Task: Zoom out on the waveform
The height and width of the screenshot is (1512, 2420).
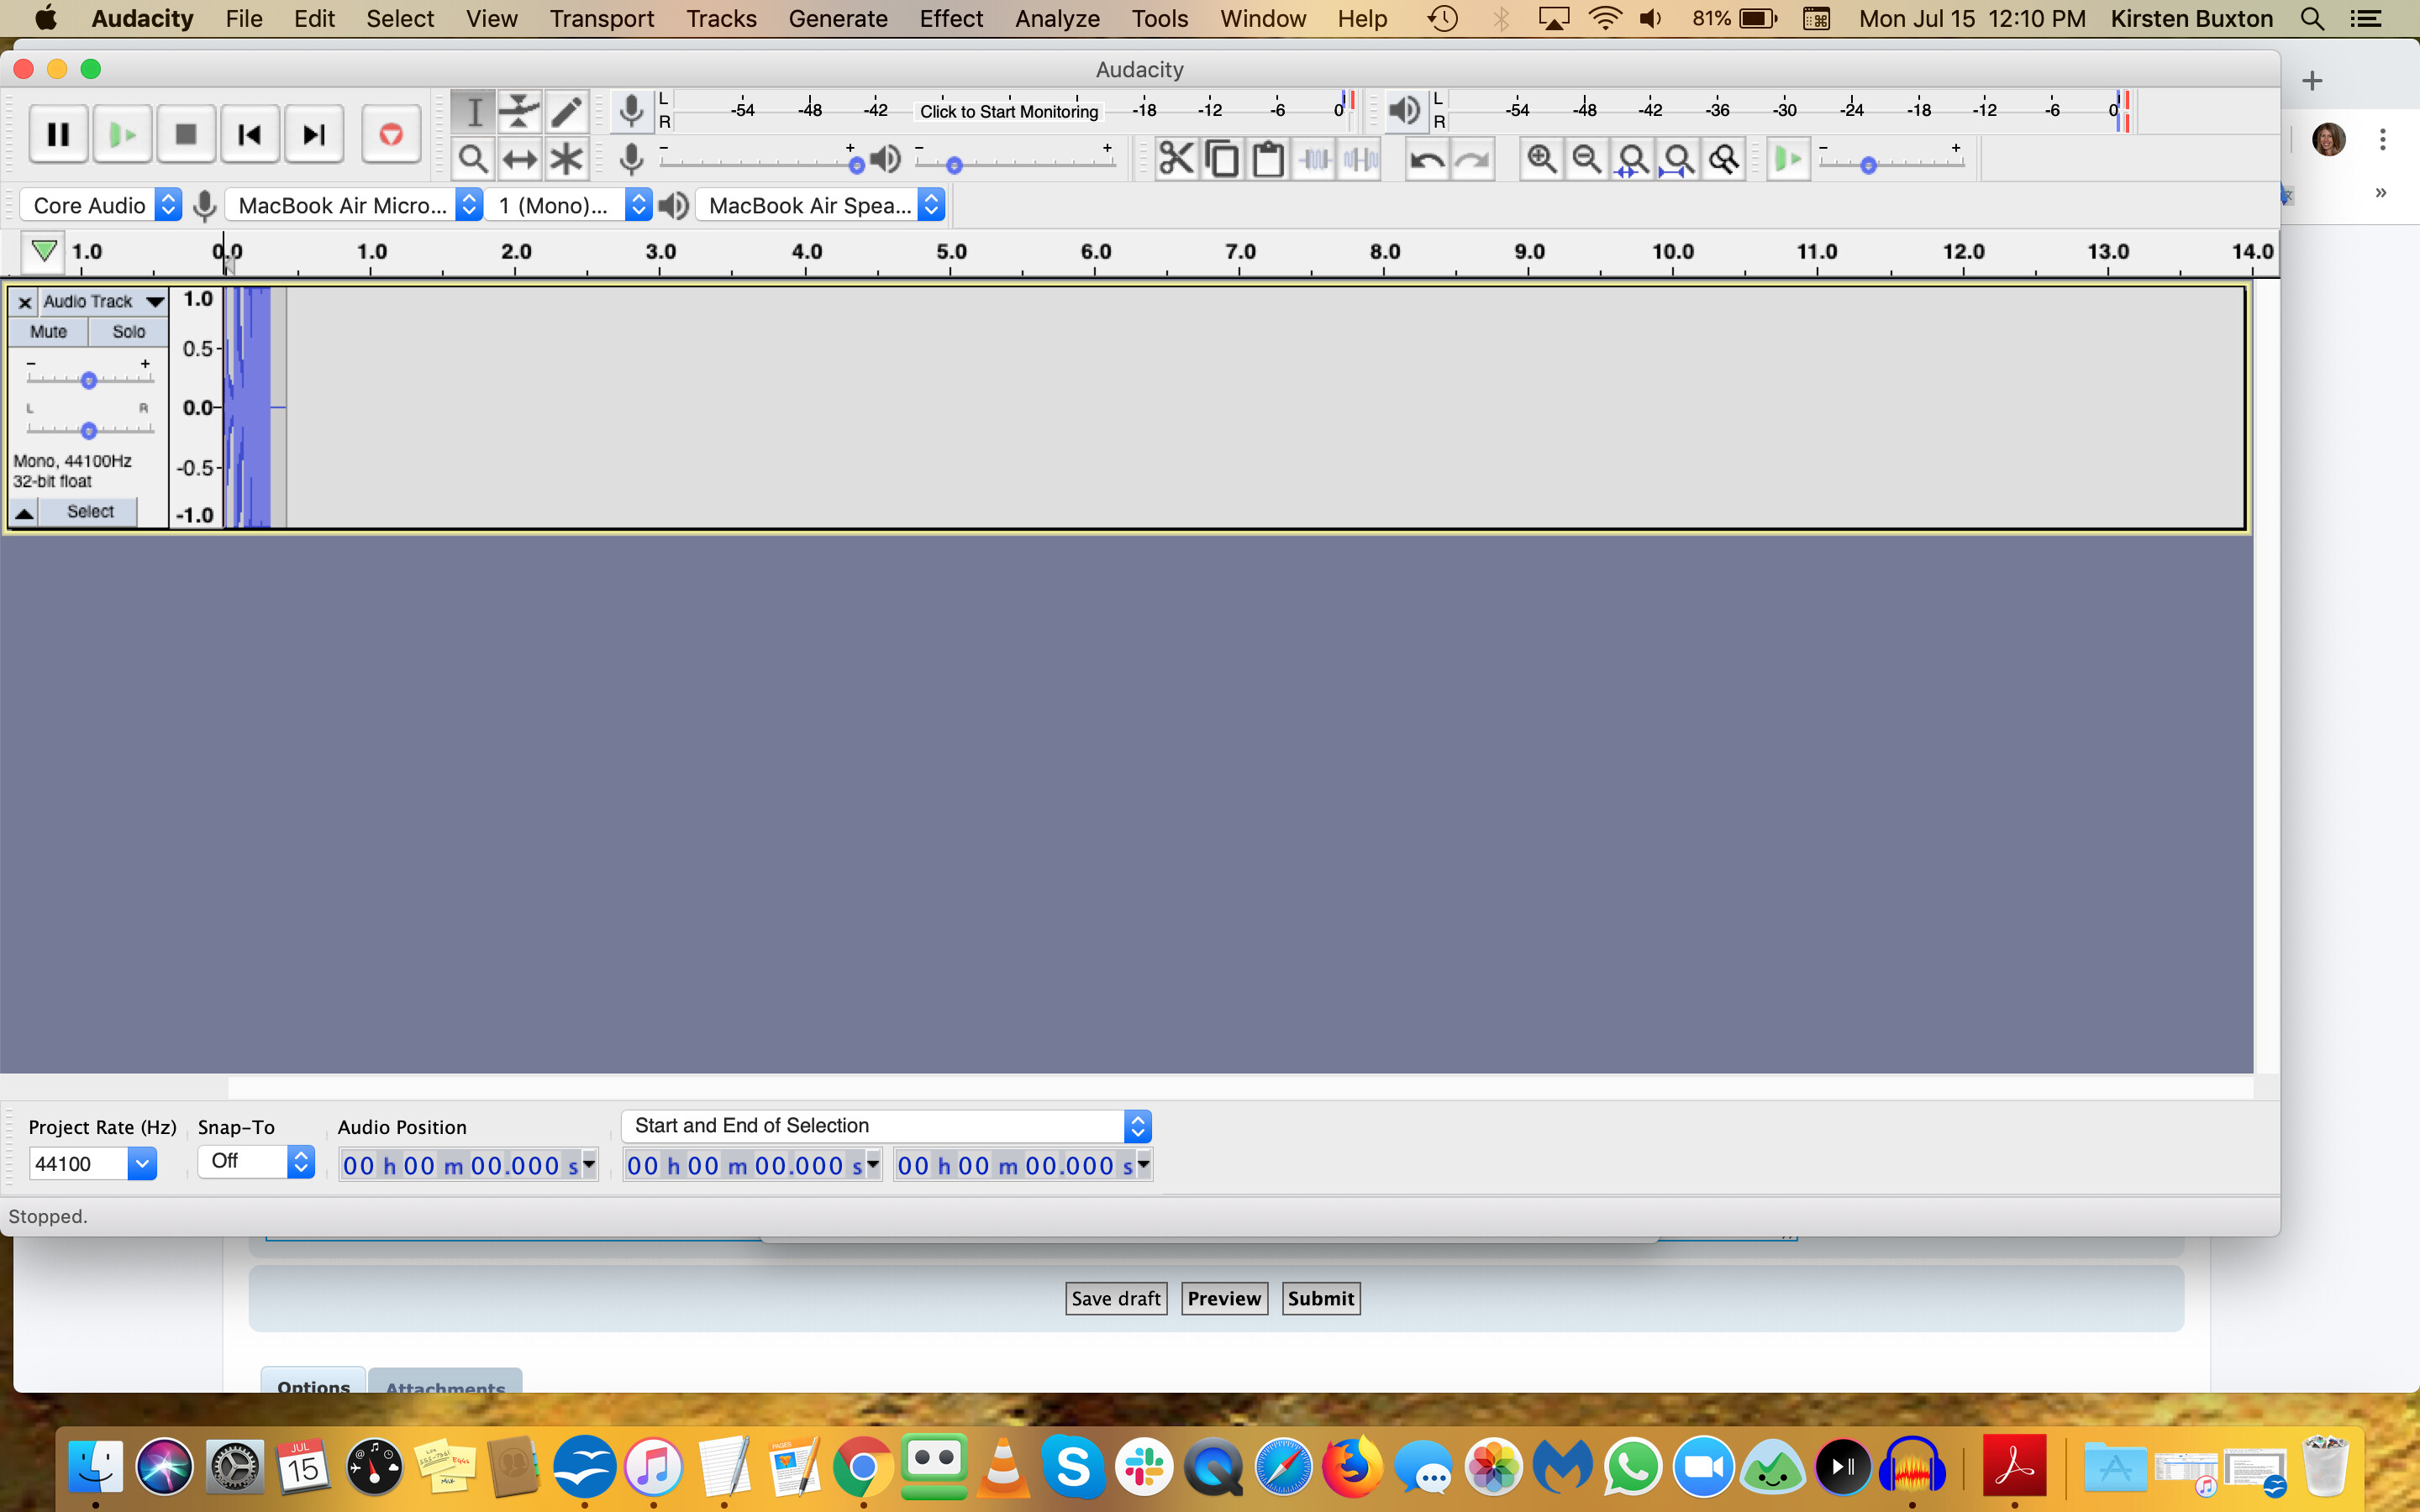Action: [x=1587, y=159]
